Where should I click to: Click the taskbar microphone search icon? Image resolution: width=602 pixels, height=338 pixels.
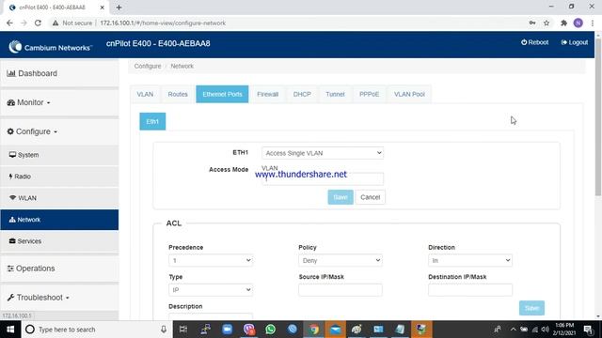pos(164,330)
